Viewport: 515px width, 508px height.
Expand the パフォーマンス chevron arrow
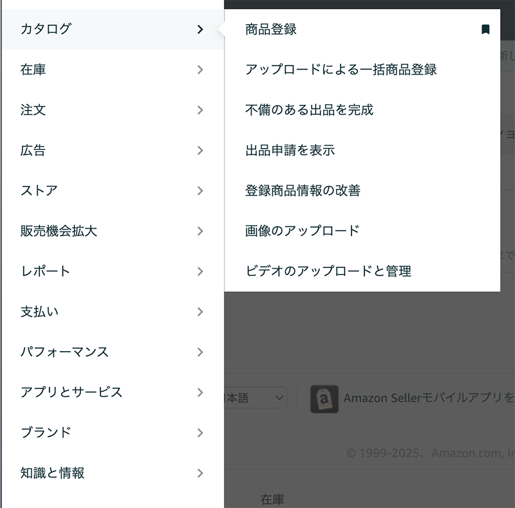coord(200,352)
